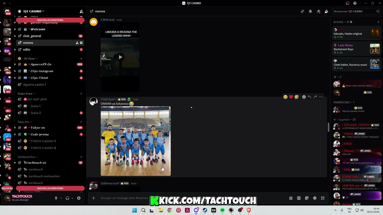The image size is (383, 215).
Task: Open the futsal team photo attachment
Action: tap(136, 141)
